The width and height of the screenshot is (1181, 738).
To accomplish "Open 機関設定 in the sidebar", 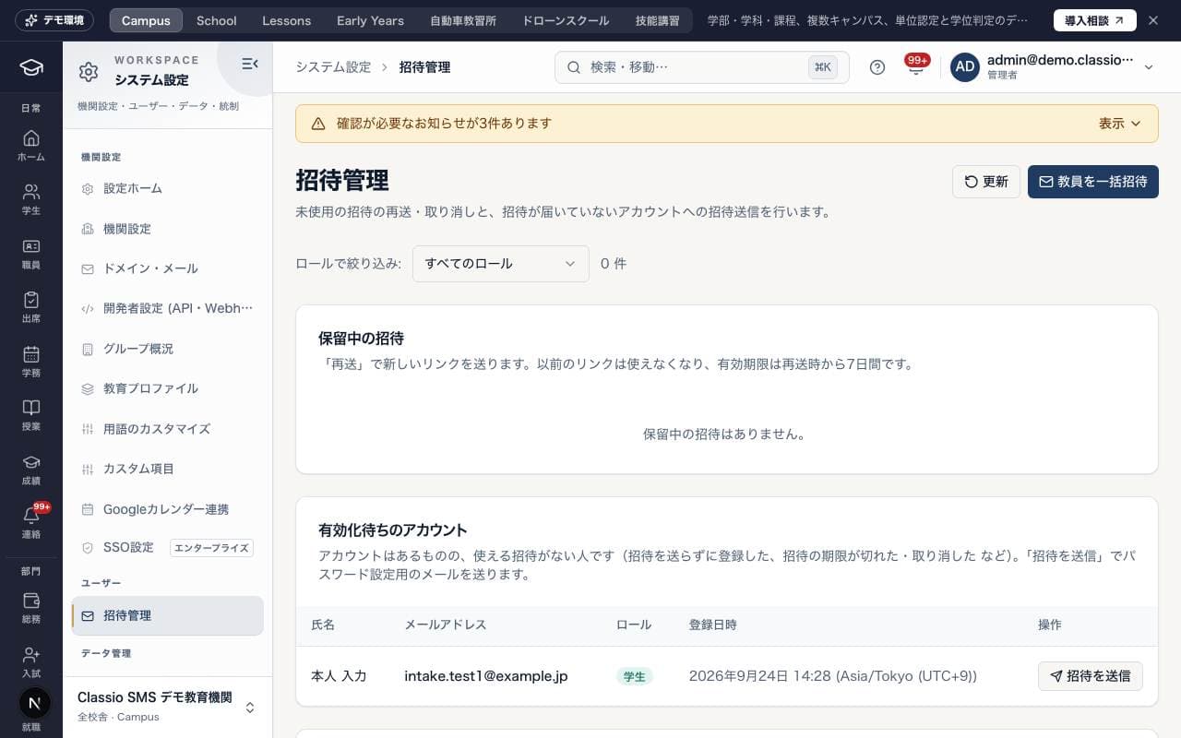I will [167, 229].
